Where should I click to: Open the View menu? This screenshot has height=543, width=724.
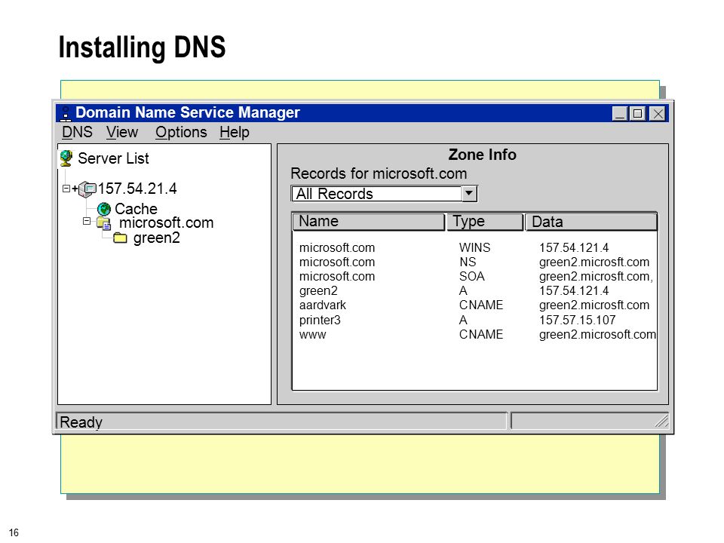point(122,133)
